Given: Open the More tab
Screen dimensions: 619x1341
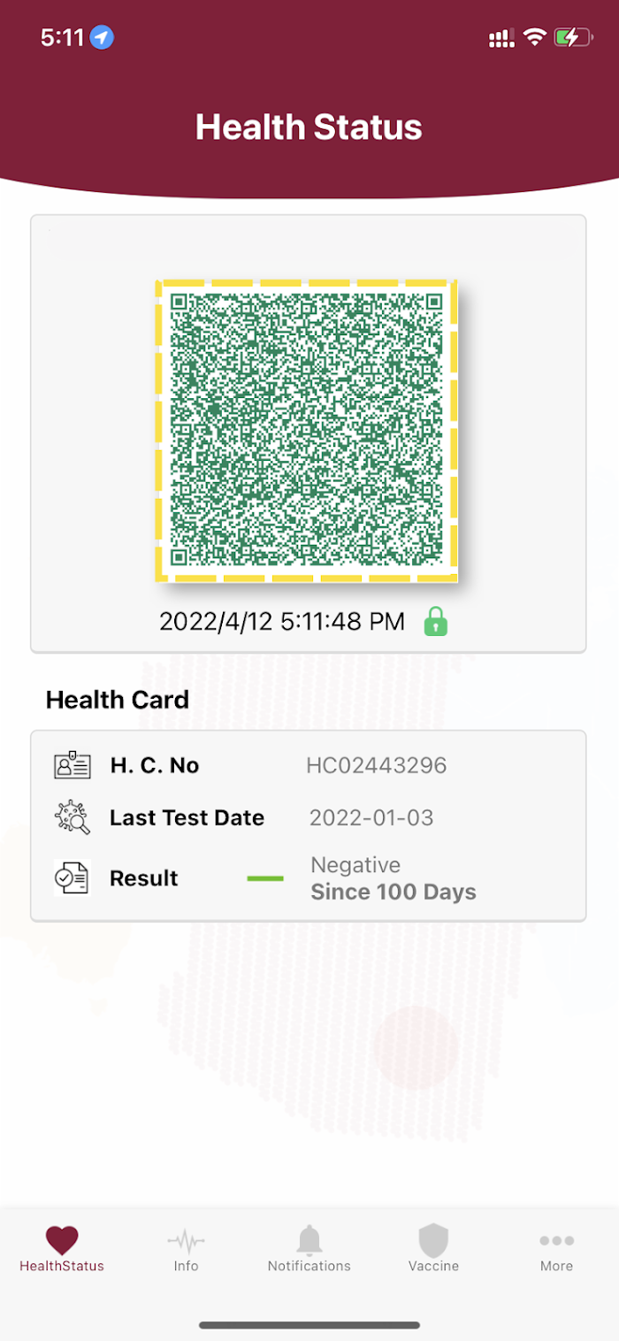Looking at the screenshot, I should tap(557, 1248).
